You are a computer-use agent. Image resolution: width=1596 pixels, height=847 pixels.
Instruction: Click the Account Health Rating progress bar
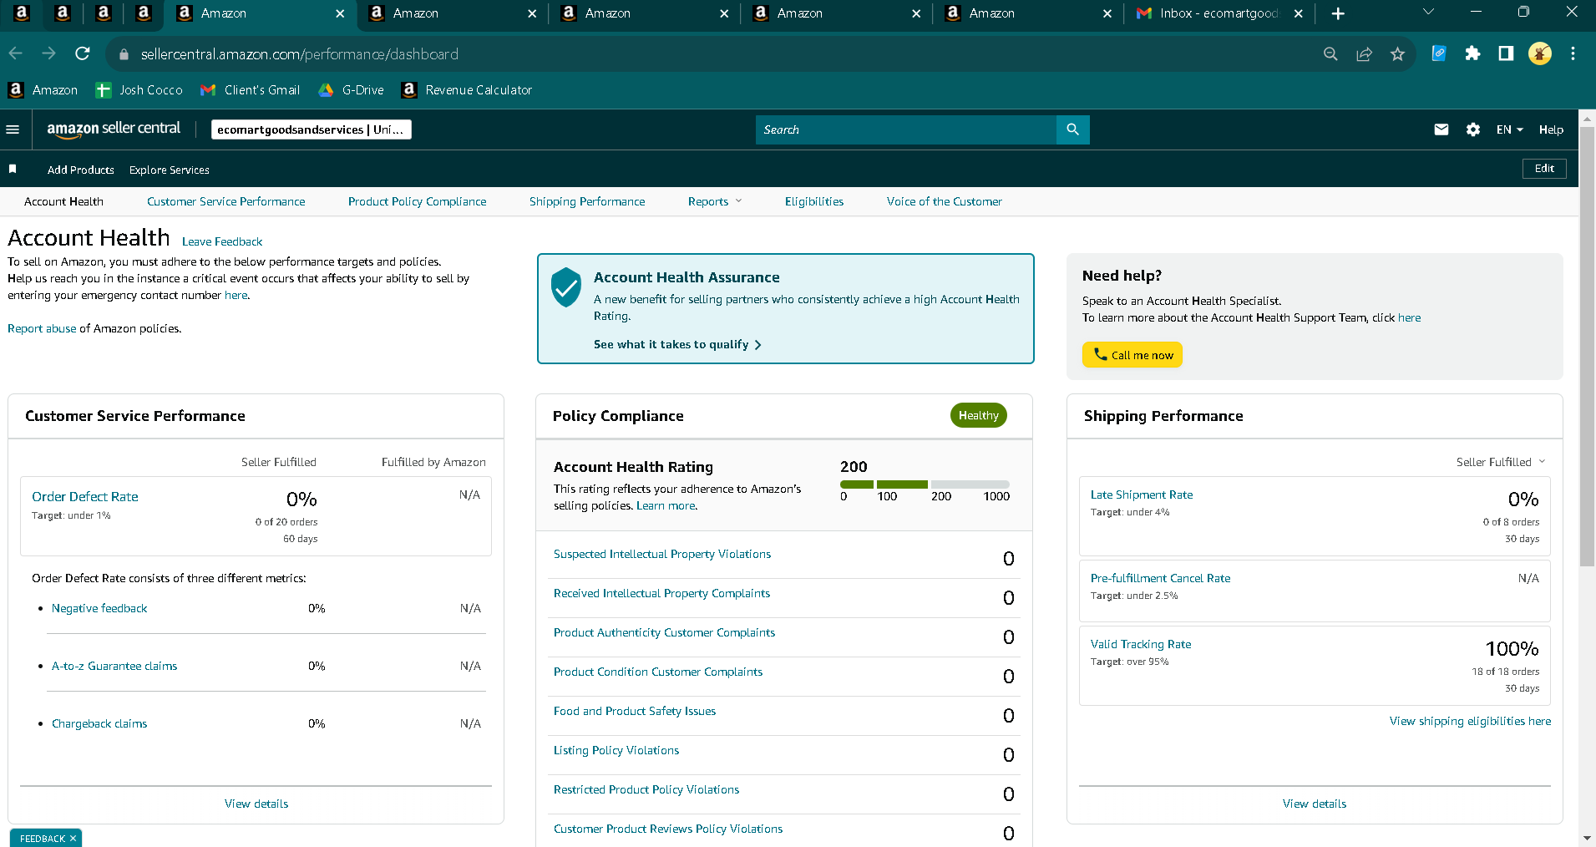(925, 484)
